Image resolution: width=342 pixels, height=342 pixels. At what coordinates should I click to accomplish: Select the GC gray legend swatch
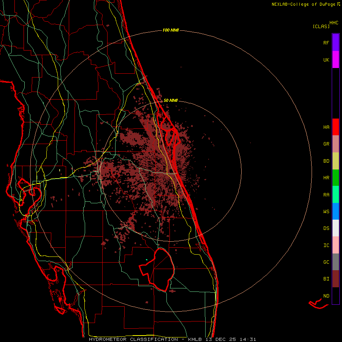pos(336,262)
